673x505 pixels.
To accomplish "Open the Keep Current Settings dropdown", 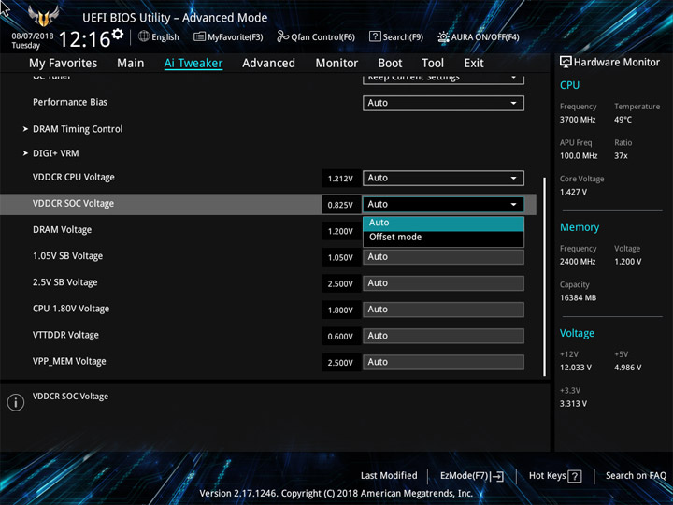I will click(x=443, y=79).
